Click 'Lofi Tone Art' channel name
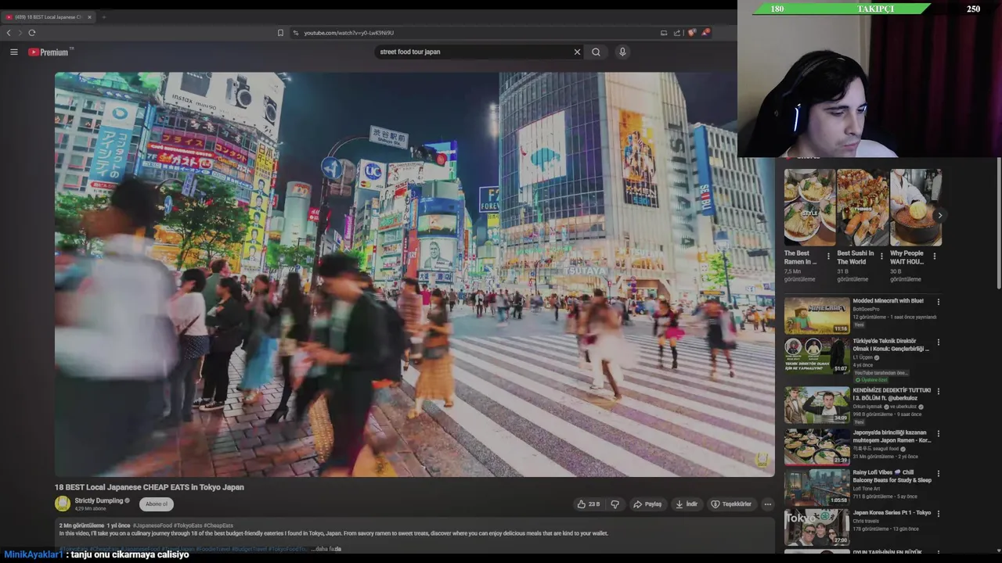The image size is (1002, 563). click(x=866, y=489)
